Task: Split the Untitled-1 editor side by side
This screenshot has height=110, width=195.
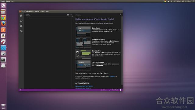Action: [68, 15]
